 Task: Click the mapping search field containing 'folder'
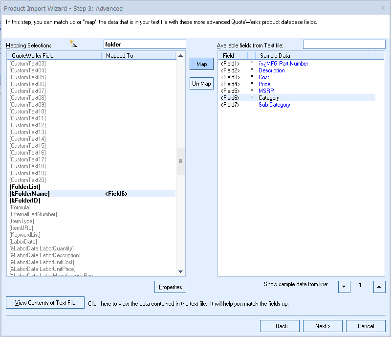[x=145, y=45]
